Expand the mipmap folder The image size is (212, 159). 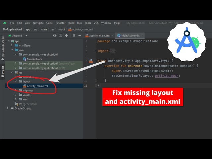point(16,90)
